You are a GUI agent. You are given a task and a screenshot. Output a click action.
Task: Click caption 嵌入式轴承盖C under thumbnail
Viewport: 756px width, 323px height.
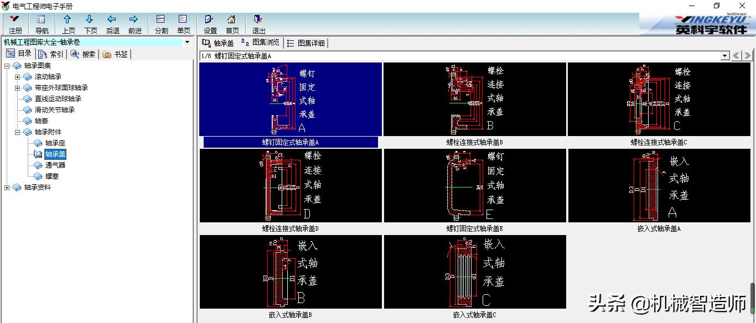point(475,315)
